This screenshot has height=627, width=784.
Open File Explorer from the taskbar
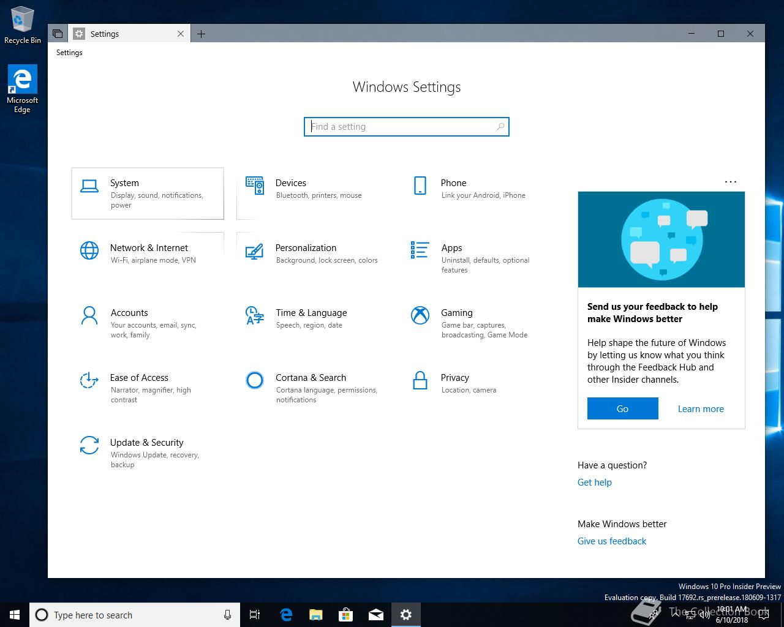(x=316, y=615)
